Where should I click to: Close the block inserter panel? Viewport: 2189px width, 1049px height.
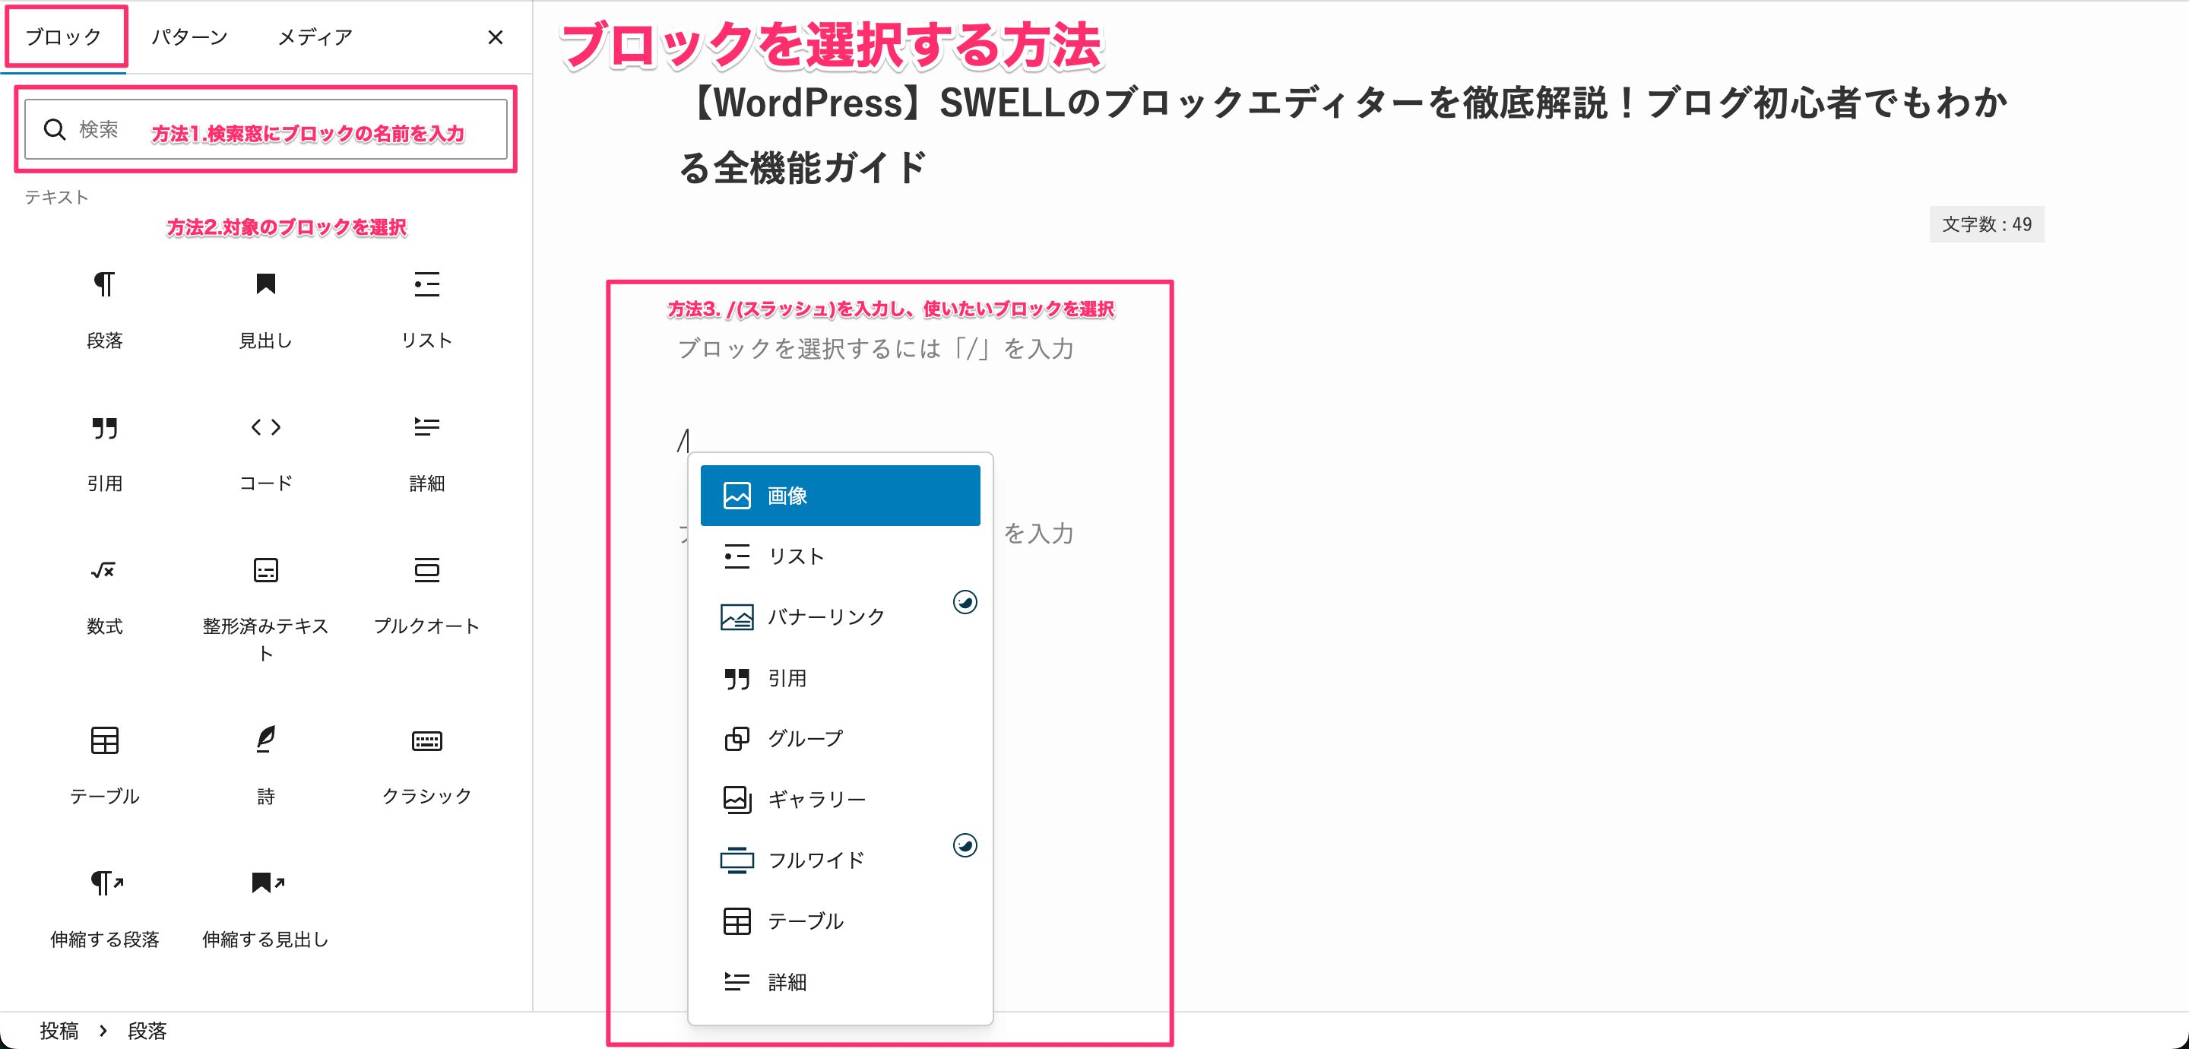tap(496, 37)
